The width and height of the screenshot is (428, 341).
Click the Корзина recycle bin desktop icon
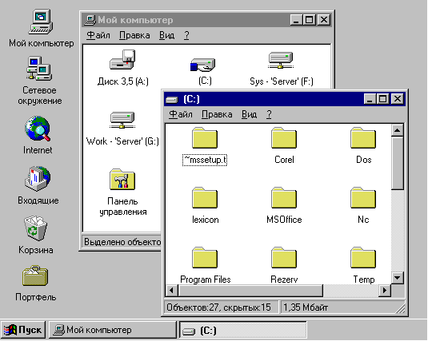click(35, 228)
